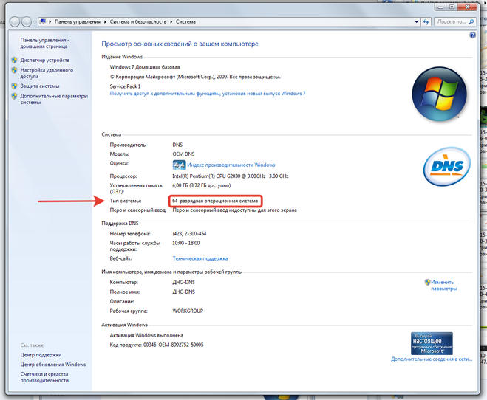Open 'Панель управления - домашняя страница' link
Image resolution: width=487 pixels, height=400 pixels.
pos(44,43)
